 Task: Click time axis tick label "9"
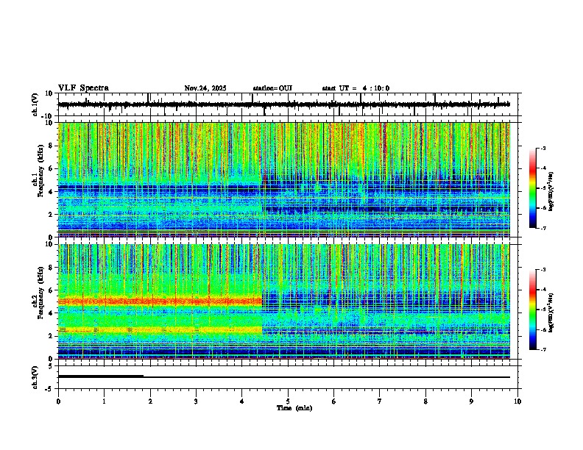pyautogui.click(x=471, y=401)
